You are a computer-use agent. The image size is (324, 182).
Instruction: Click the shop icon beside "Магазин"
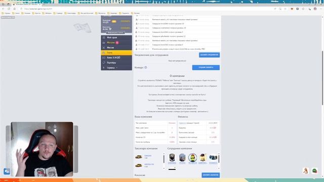104,42
